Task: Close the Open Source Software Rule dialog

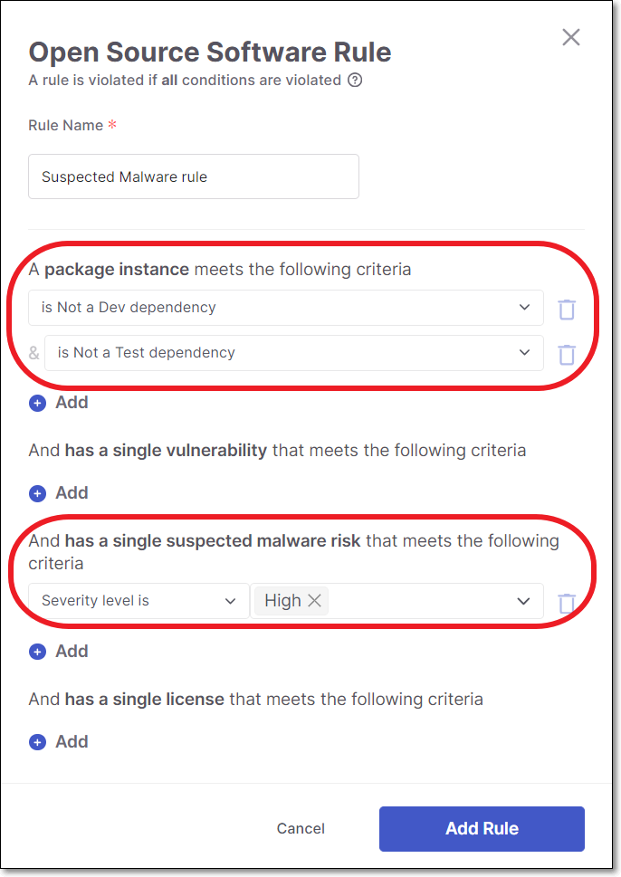Action: [x=570, y=37]
